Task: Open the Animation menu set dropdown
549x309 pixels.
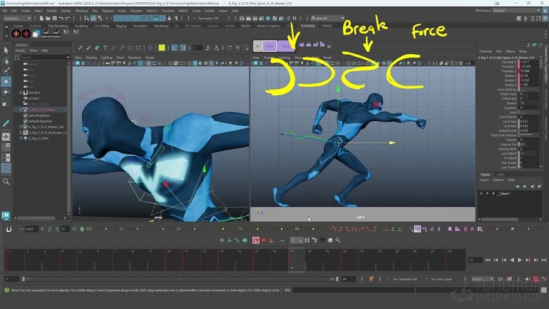Action: (x=19, y=19)
